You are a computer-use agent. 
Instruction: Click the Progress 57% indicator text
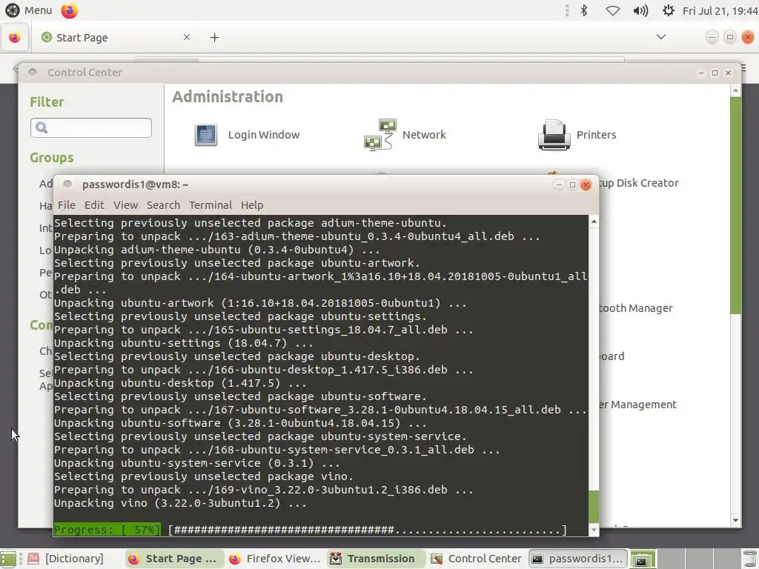(x=107, y=530)
